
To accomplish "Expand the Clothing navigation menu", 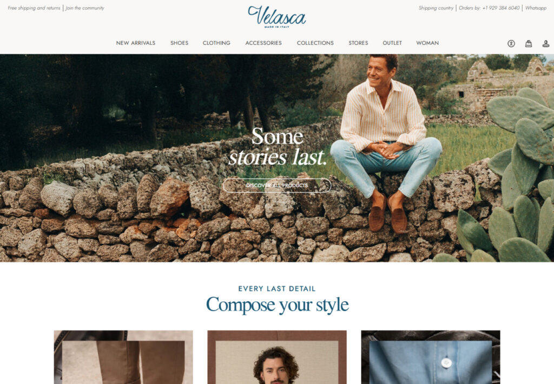I will [x=216, y=43].
